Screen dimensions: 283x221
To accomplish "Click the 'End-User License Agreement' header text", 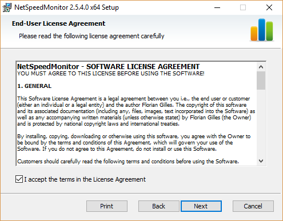I will [58, 23].
